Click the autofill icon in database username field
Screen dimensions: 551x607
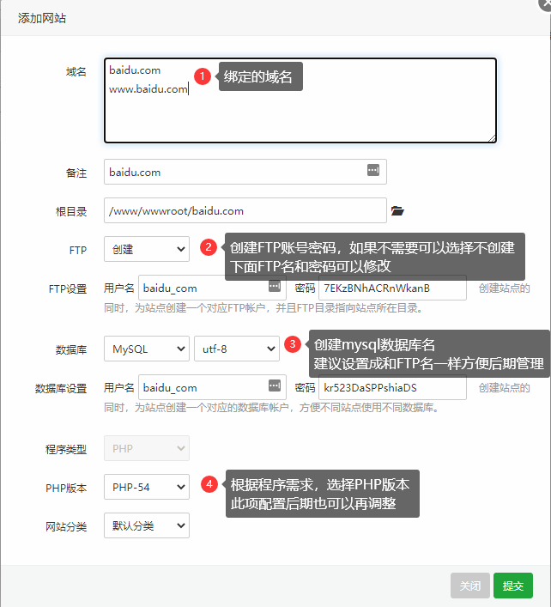coord(274,386)
